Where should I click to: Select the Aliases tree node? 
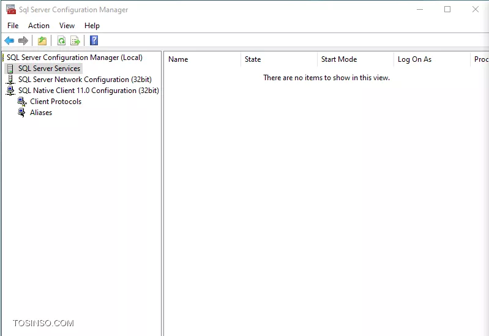tap(41, 113)
